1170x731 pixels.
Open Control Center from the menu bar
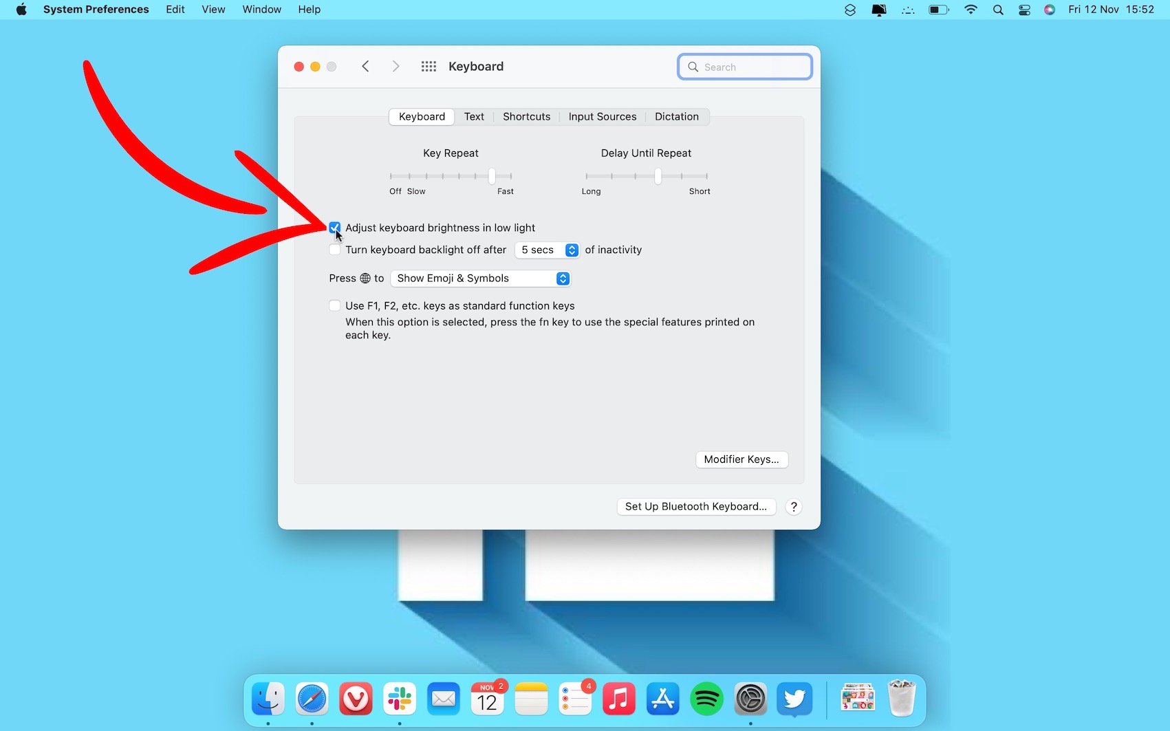pyautogui.click(x=1024, y=10)
